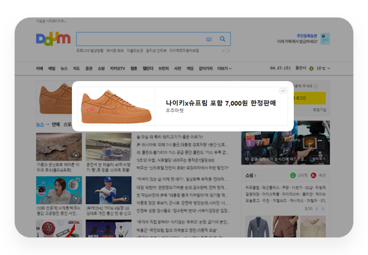Click the 04. 27. (수) date text
Image resolution: width=368 pixels, height=255 pixels.
coord(280,68)
